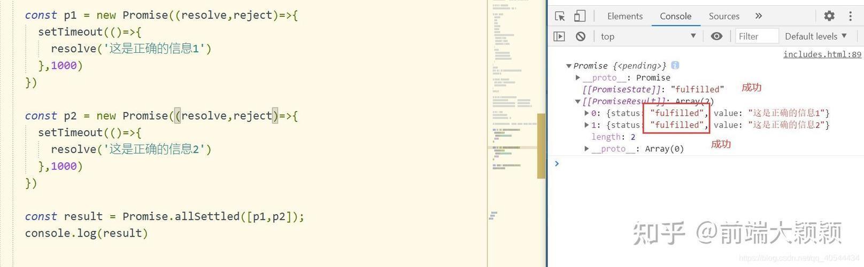
Task: Open DevTools more options menu
Action: (x=850, y=16)
